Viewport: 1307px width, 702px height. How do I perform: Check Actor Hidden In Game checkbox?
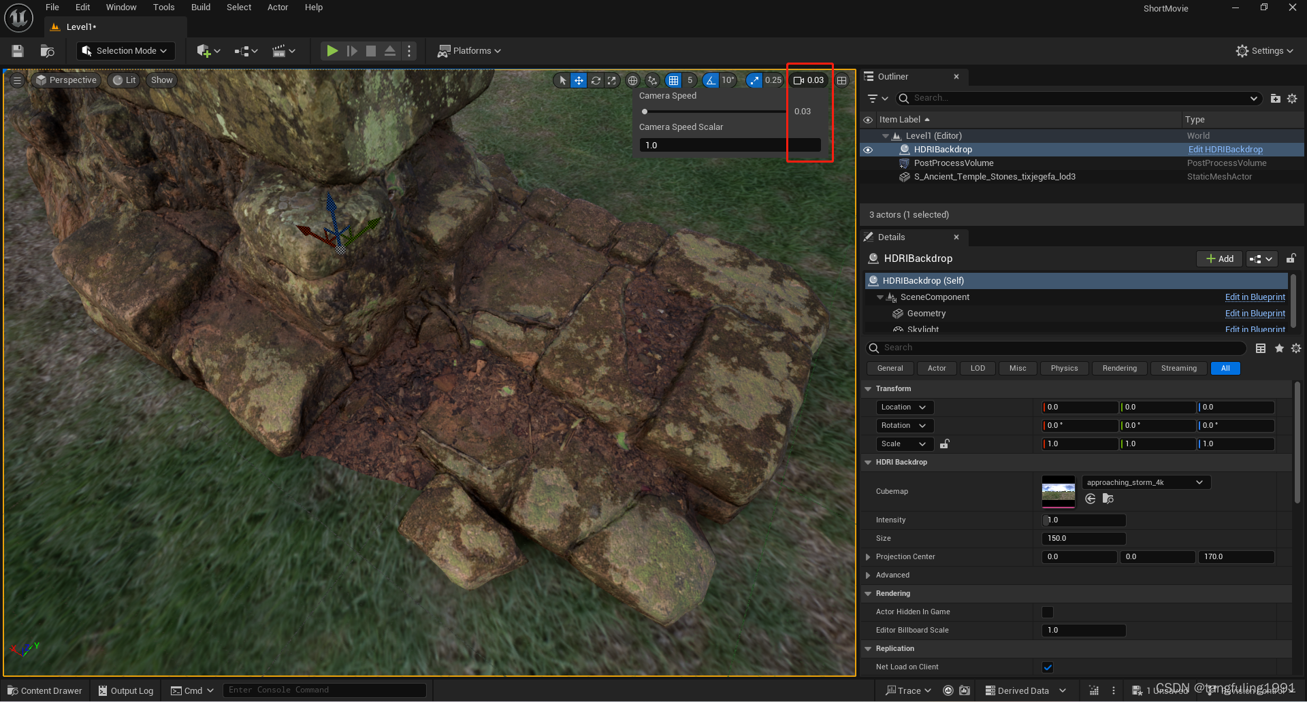coord(1048,612)
